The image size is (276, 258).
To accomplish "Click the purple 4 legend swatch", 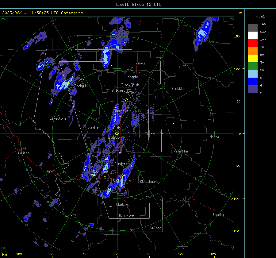I will click(x=253, y=89).
